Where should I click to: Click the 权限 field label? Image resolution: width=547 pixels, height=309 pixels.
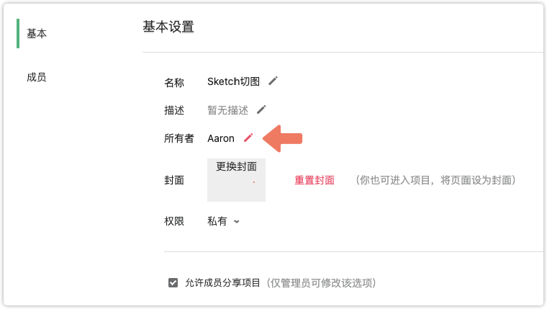[174, 221]
